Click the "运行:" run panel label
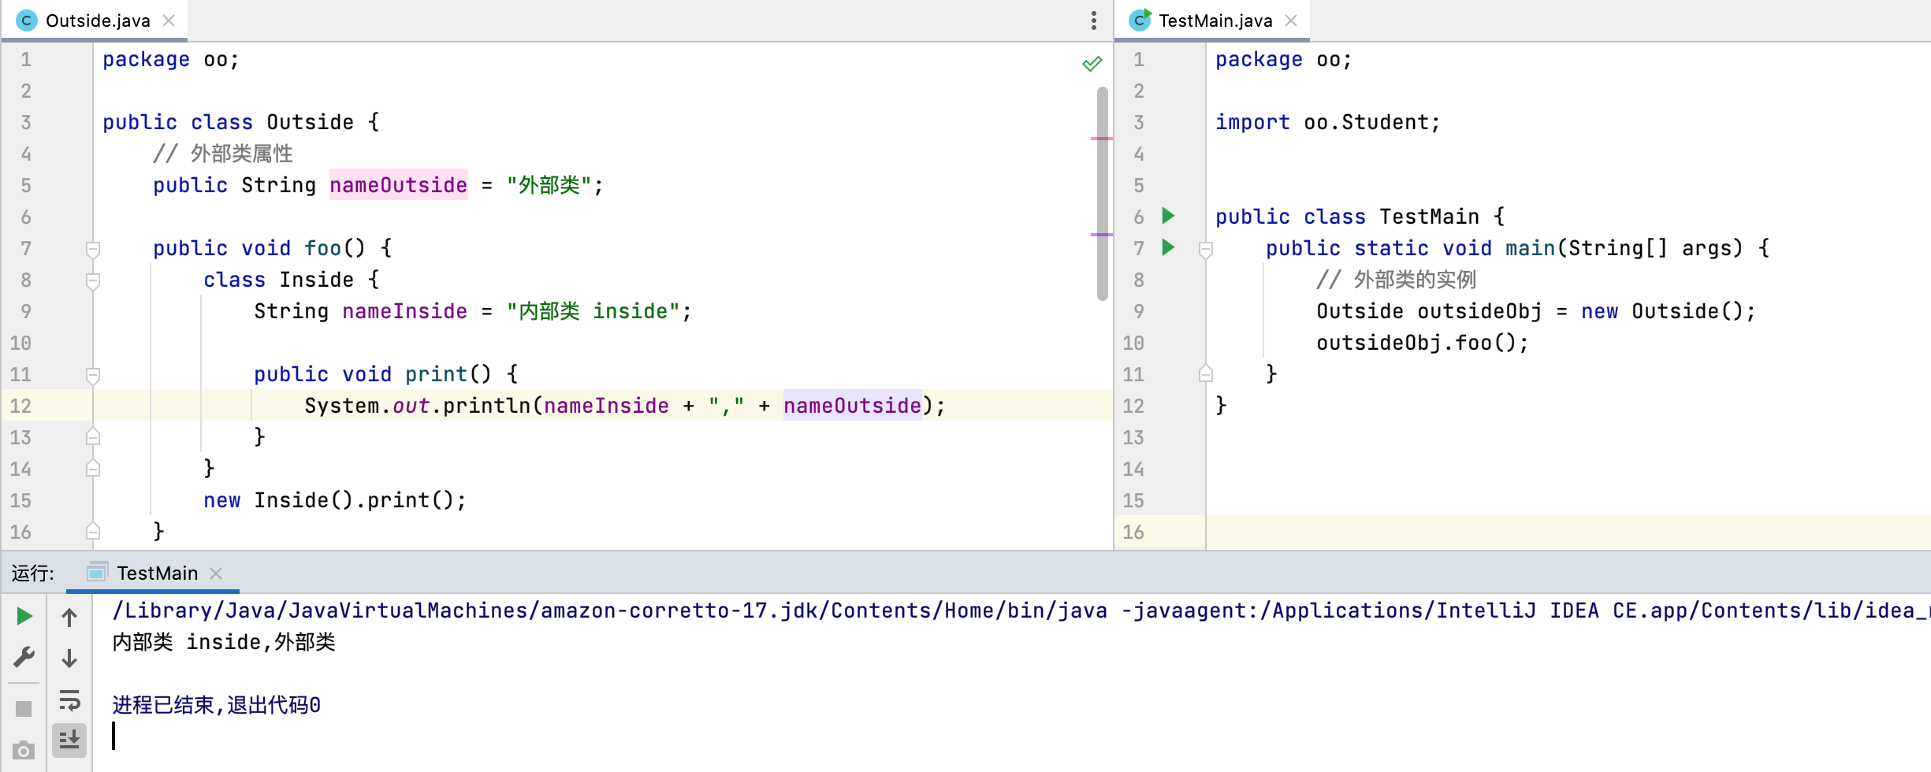Image resolution: width=1931 pixels, height=772 pixels. [x=33, y=573]
